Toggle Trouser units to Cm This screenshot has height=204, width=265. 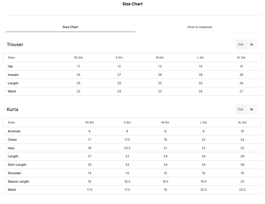(x=241, y=44)
